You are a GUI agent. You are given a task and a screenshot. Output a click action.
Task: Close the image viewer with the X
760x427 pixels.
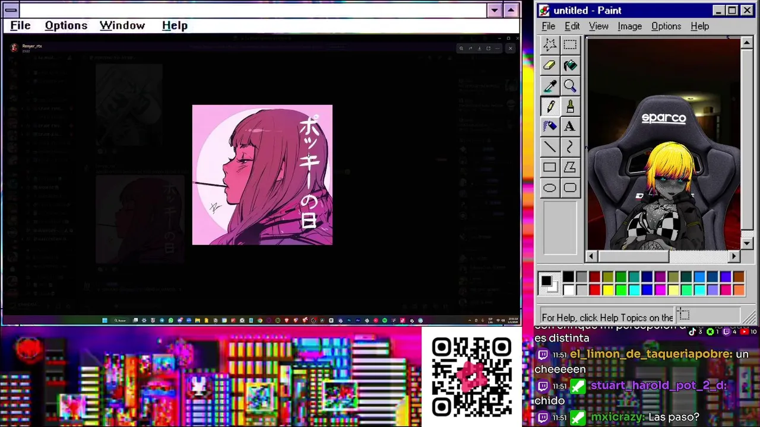510,48
